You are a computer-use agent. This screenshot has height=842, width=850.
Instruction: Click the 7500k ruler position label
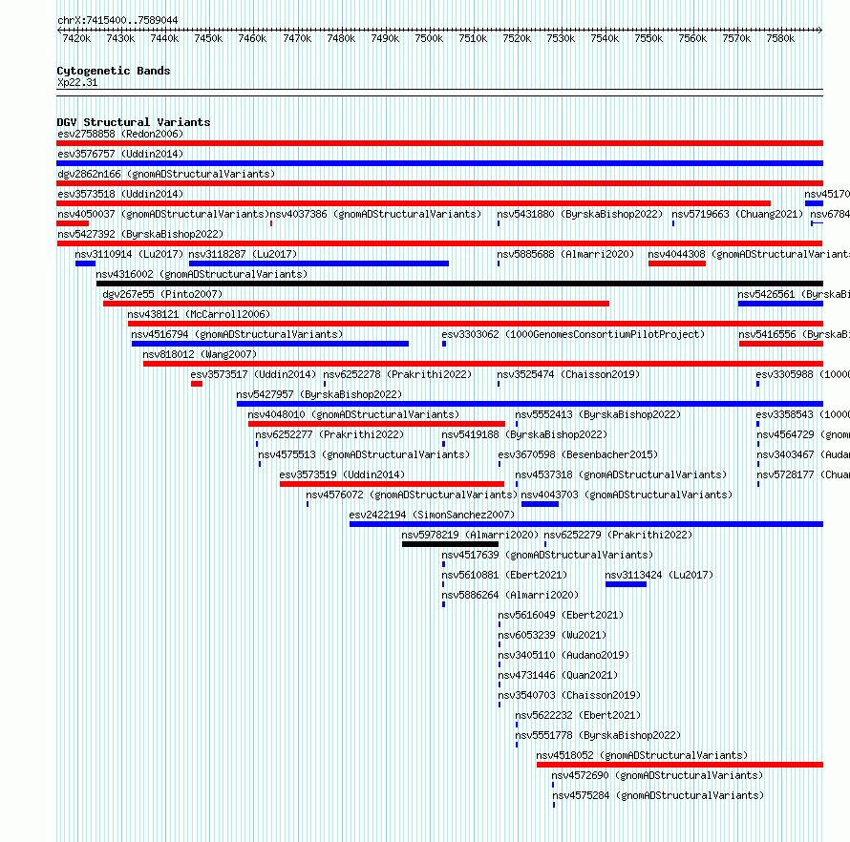point(429,38)
